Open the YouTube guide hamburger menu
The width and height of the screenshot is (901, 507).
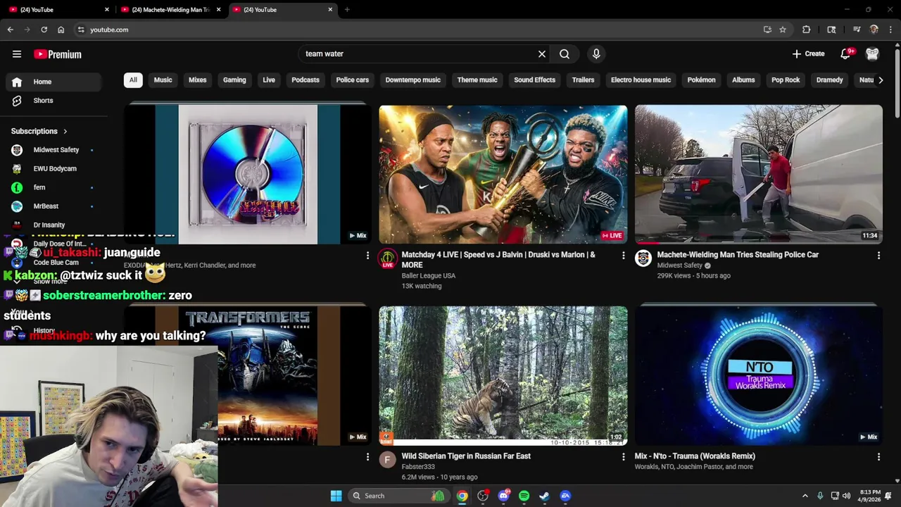coord(17,54)
